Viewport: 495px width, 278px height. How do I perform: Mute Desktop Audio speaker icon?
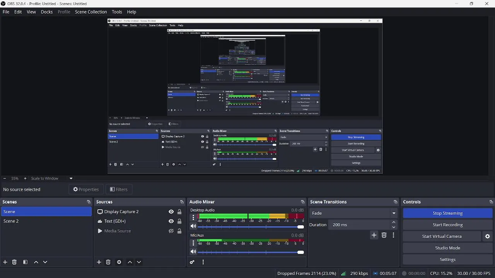[x=193, y=227]
